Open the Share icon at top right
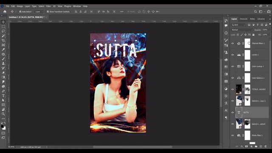 coord(269,11)
